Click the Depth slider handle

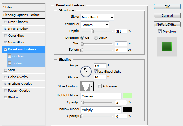tap(92, 31)
